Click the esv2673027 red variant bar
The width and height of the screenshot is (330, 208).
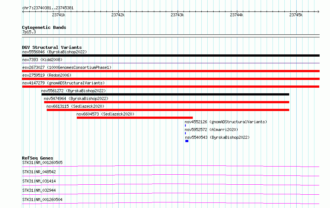[171, 71]
